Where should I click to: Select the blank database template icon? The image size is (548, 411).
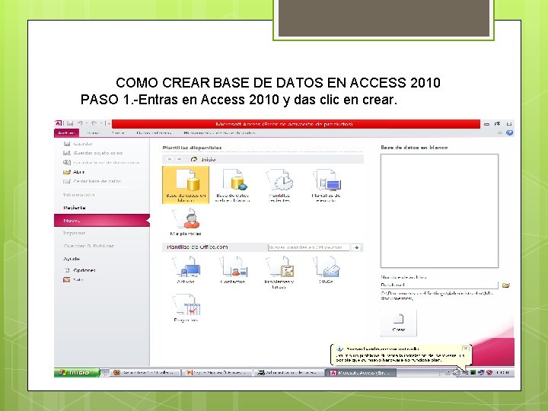pyautogui.click(x=186, y=184)
